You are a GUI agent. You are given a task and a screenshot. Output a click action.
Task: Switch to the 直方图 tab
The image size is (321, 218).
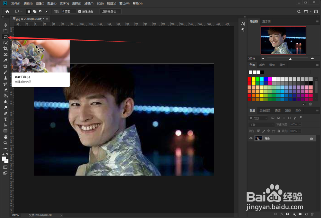pyautogui.click(x=266, y=21)
